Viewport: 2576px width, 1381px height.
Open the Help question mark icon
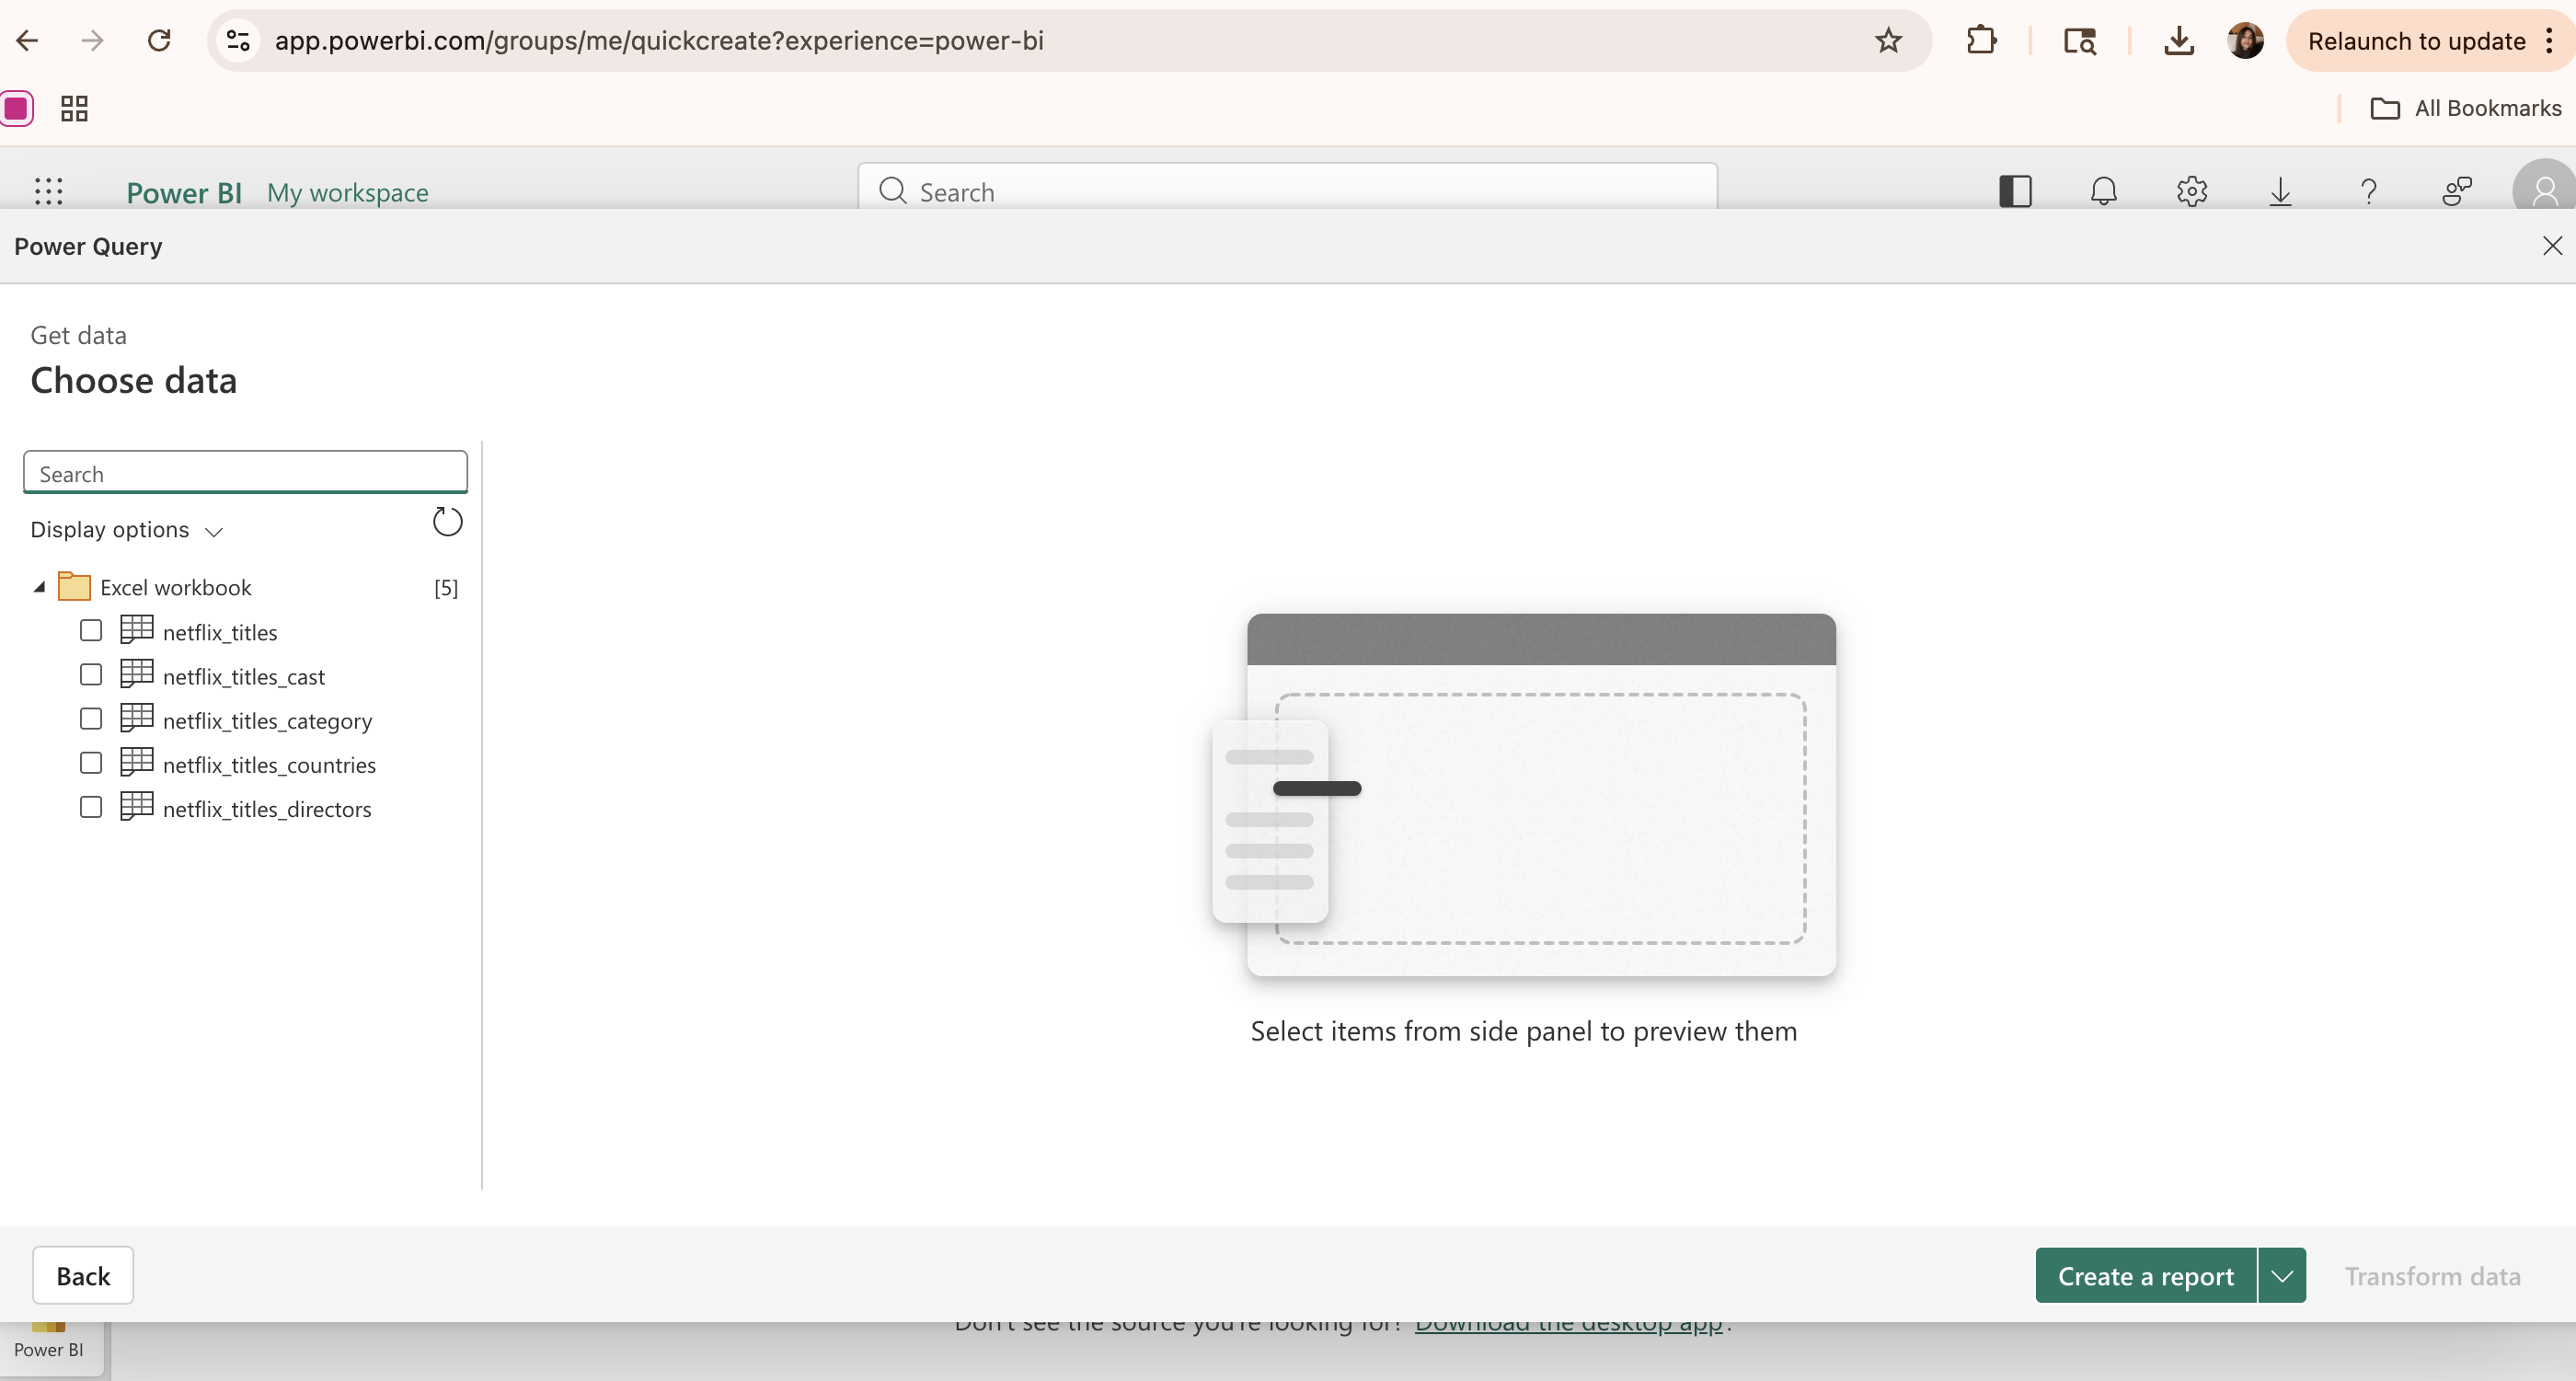tap(2368, 191)
